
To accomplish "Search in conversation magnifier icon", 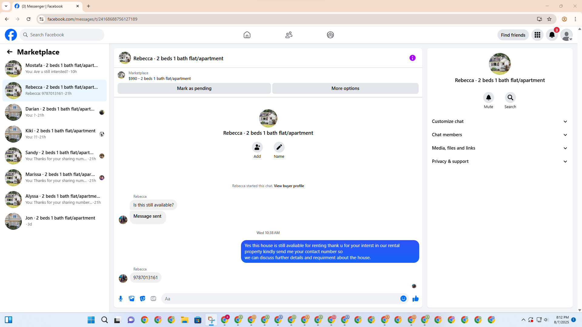I will tap(510, 97).
